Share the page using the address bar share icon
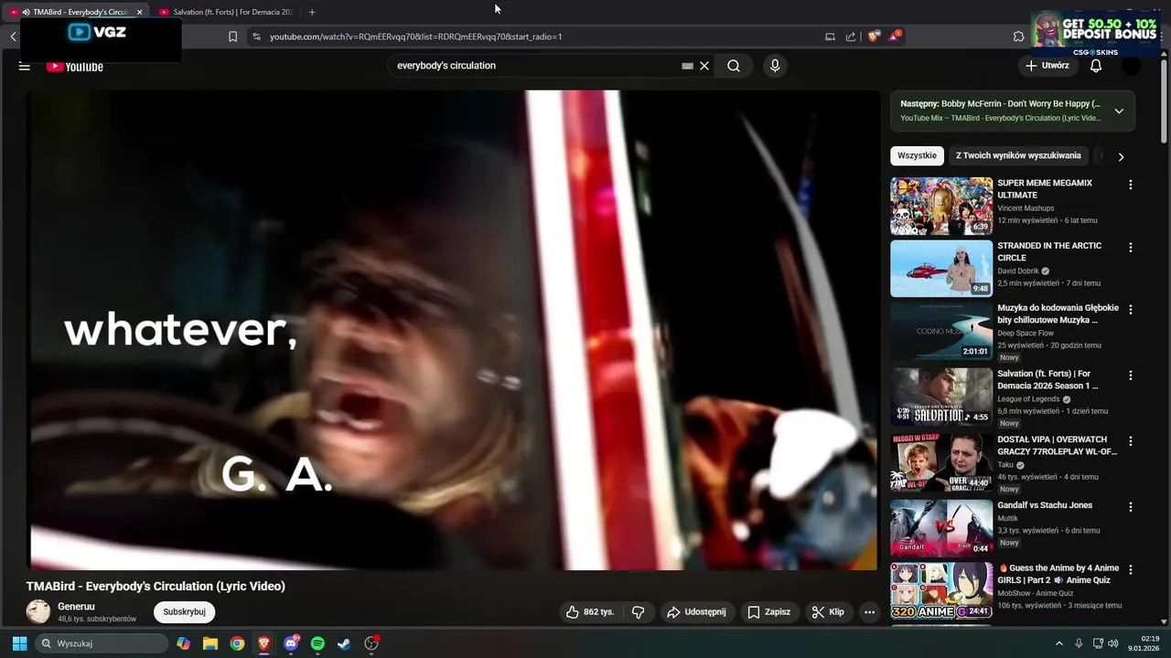 coord(851,37)
